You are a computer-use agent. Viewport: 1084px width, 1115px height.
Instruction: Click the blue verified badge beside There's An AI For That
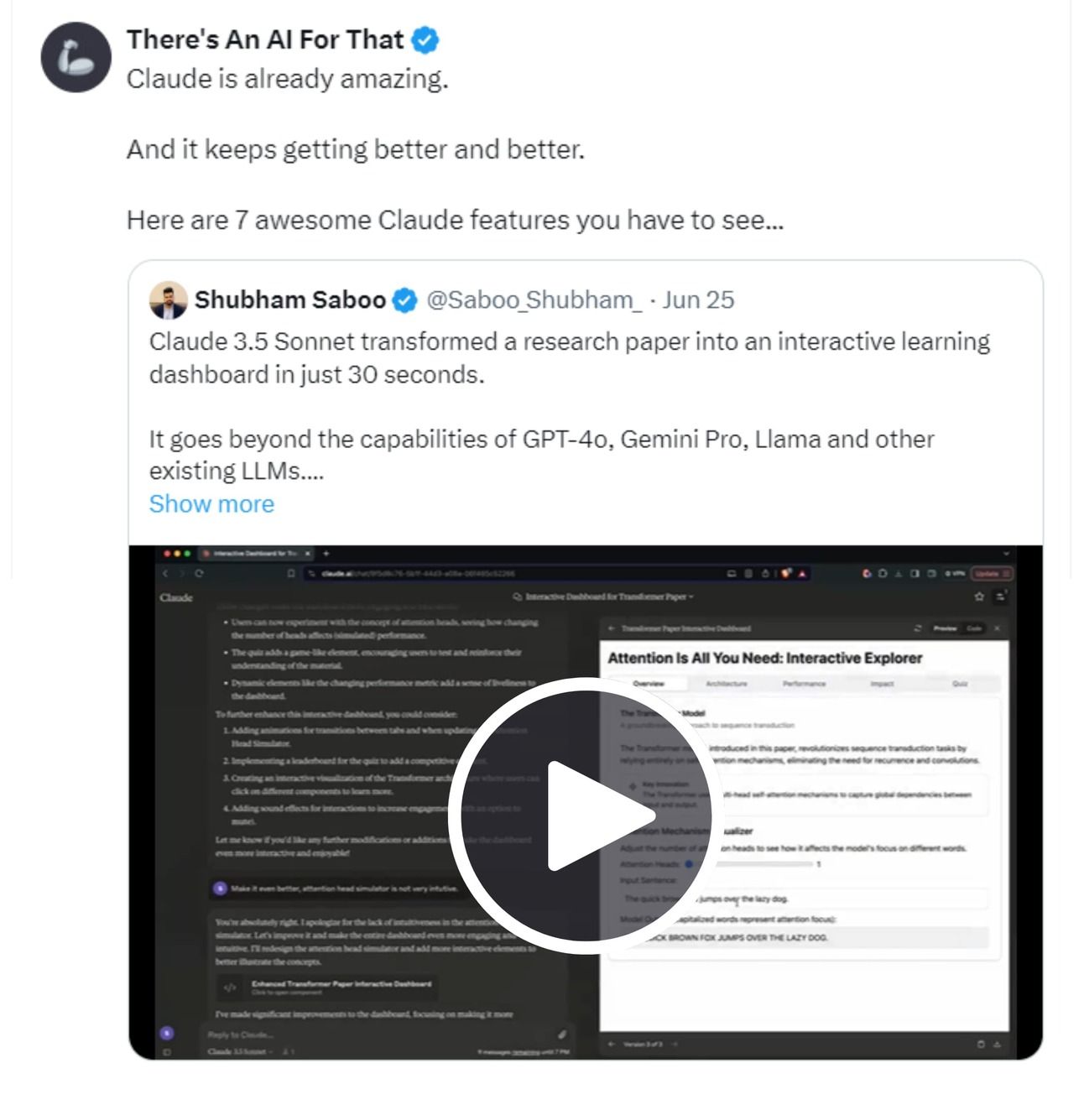click(426, 39)
